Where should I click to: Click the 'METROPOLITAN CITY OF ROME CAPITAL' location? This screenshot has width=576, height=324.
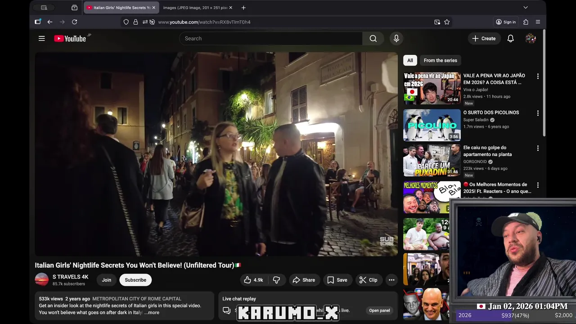click(x=137, y=299)
